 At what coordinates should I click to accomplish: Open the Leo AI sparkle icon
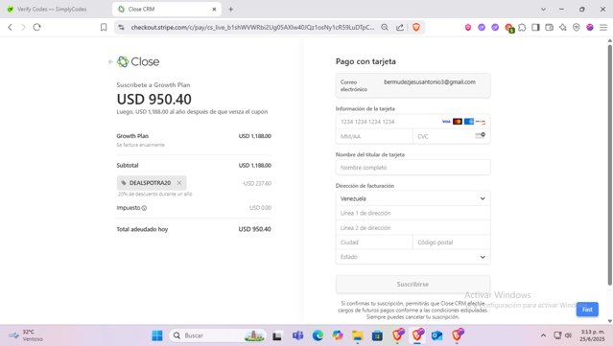pyautogui.click(x=562, y=27)
